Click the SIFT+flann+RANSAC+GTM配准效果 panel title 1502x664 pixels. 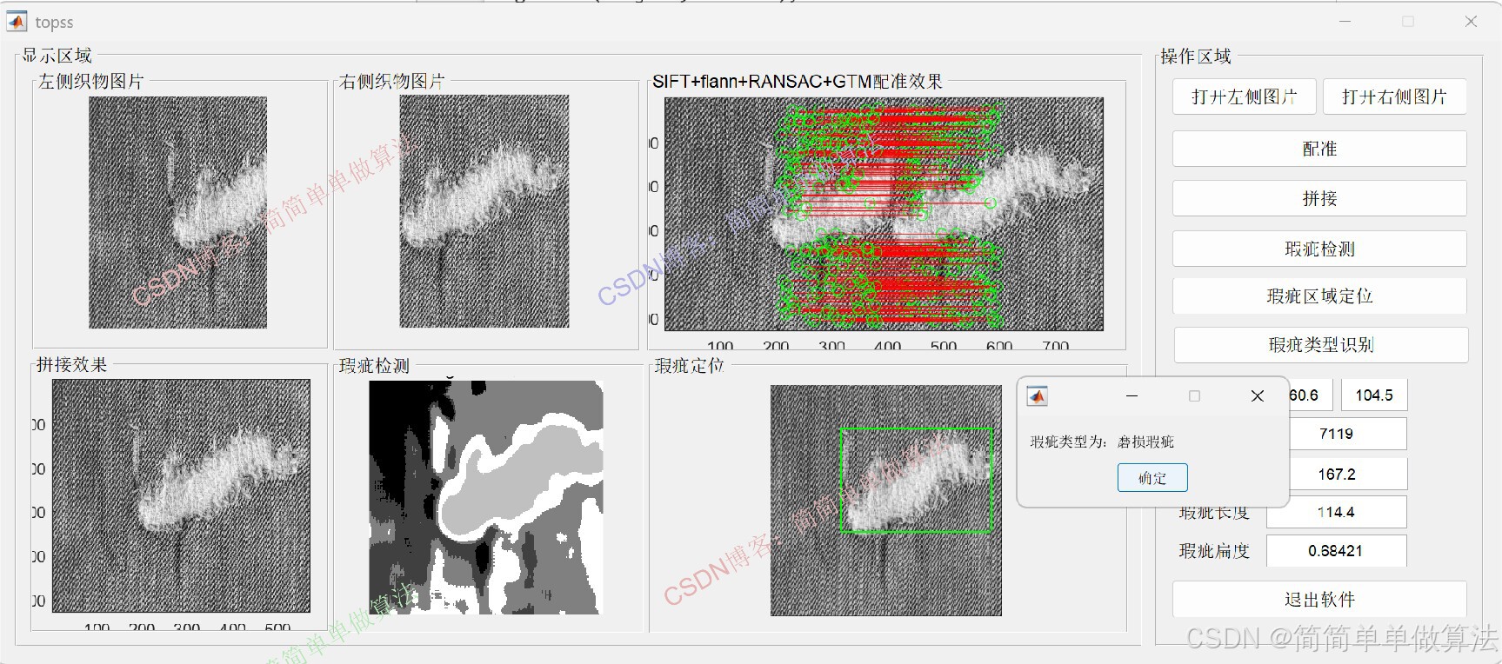coord(798,82)
